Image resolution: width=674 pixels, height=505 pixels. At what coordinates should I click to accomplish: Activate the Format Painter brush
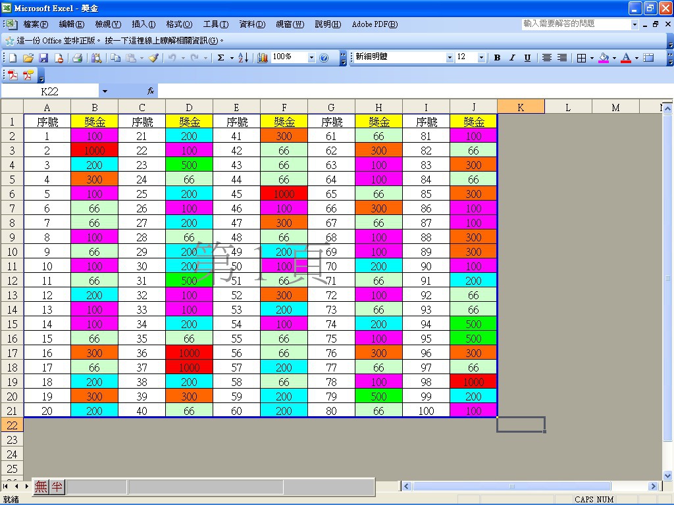point(154,58)
